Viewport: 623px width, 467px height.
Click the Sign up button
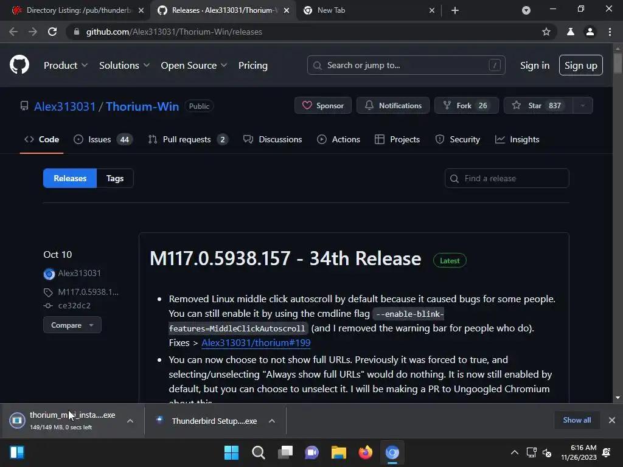[x=580, y=65]
